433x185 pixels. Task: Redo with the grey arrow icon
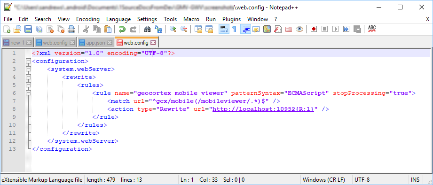pyautogui.click(x=133, y=29)
